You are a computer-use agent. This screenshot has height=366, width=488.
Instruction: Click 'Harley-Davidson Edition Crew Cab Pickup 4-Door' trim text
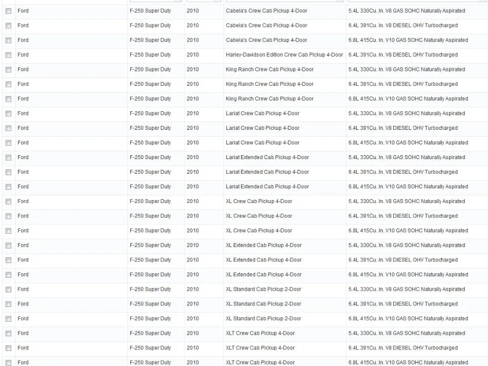coord(285,55)
